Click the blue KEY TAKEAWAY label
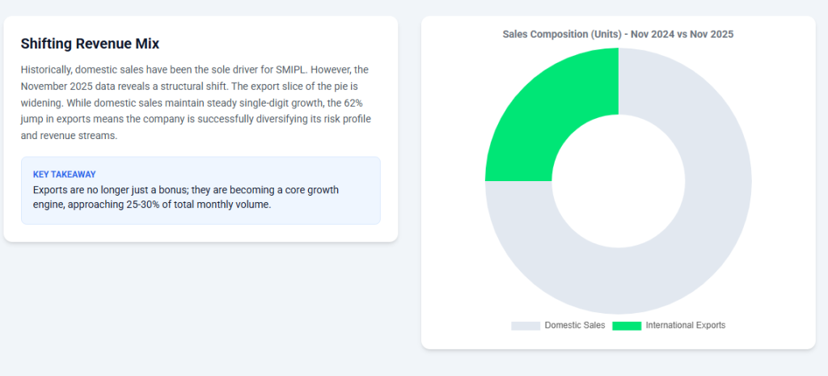Viewport: 828px width, 376px height. point(64,175)
